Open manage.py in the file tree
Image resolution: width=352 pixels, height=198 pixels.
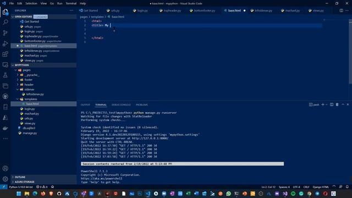(30, 133)
